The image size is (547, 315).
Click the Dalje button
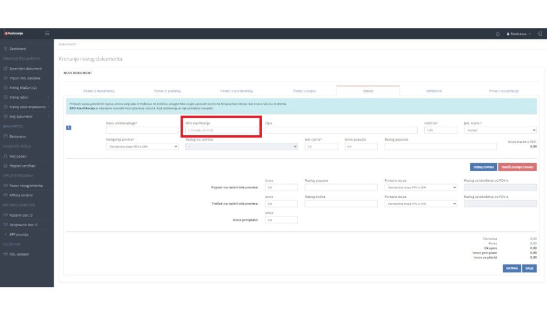(529, 268)
